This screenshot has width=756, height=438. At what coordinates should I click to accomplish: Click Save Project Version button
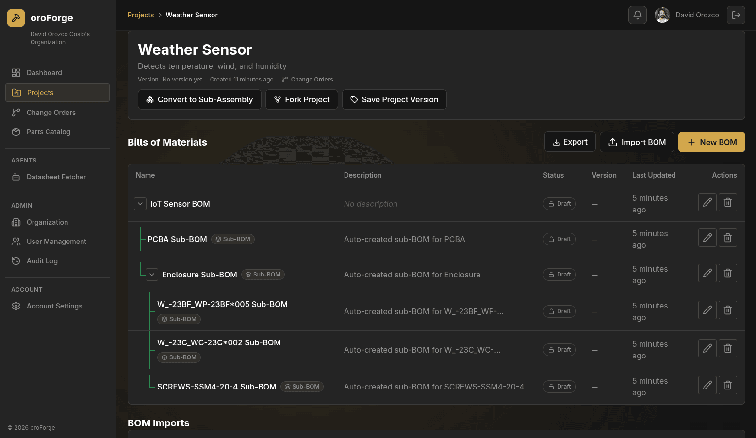point(394,99)
